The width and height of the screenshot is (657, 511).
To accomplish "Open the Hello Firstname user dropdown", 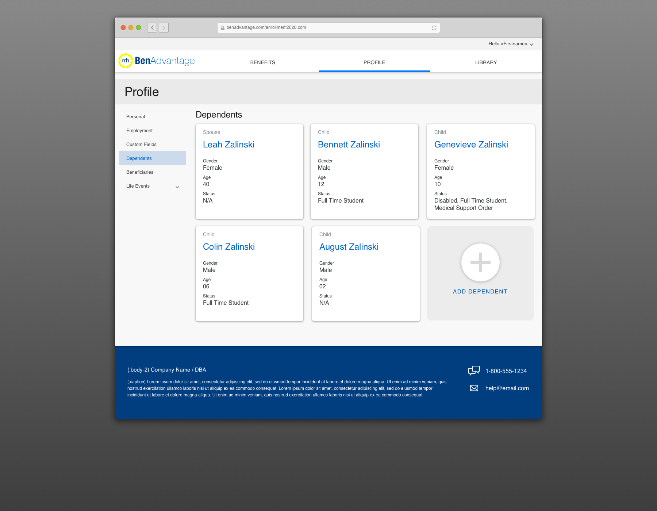I will coord(511,44).
